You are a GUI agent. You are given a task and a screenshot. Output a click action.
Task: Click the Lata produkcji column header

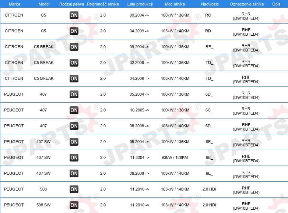140,4
